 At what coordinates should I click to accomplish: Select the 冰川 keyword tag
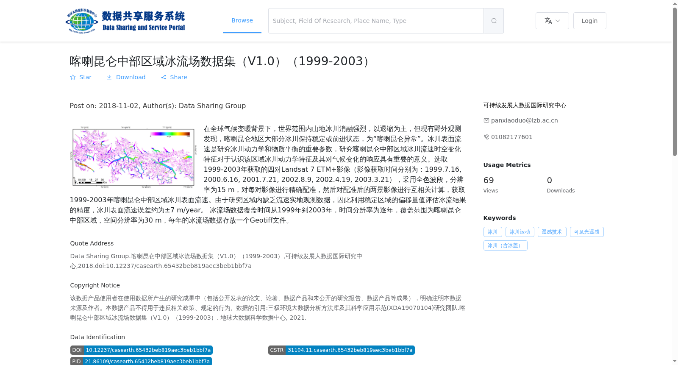click(x=493, y=232)
